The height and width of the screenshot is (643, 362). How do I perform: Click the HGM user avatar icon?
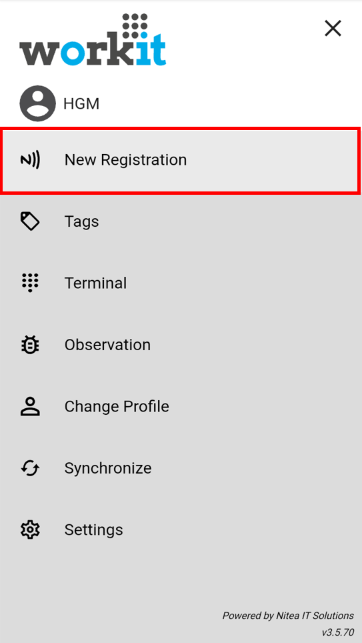click(x=38, y=103)
